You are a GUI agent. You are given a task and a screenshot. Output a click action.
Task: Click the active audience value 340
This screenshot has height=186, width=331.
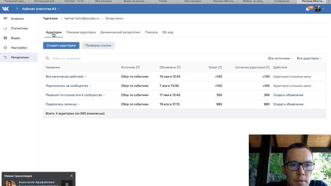(x=267, y=95)
